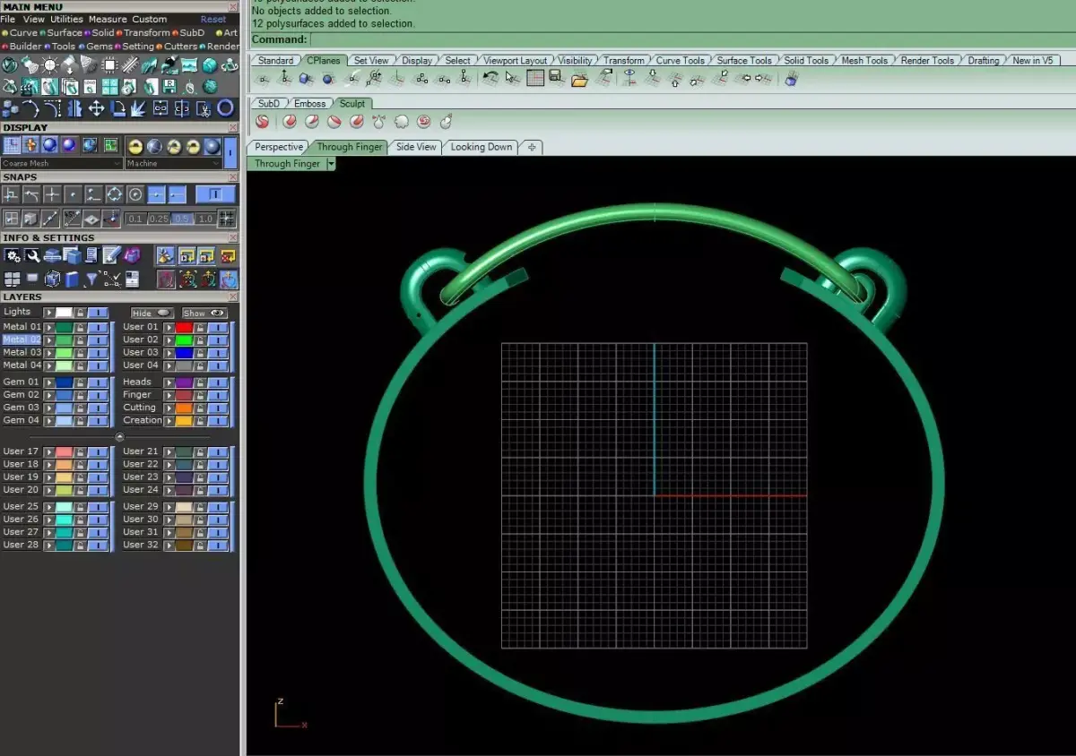Open the Through Finger viewport dropdown arrow
Image resolution: width=1076 pixels, height=756 pixels.
point(331,164)
